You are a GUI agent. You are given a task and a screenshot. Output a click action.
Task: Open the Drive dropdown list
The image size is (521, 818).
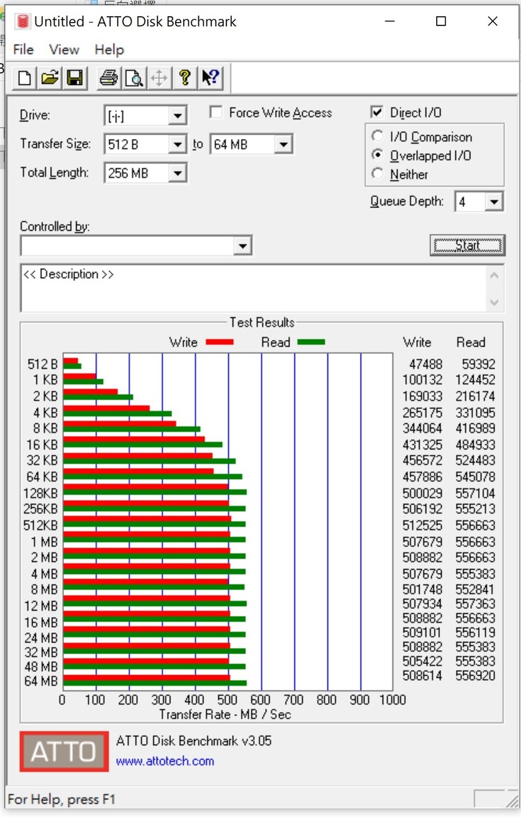coord(177,116)
